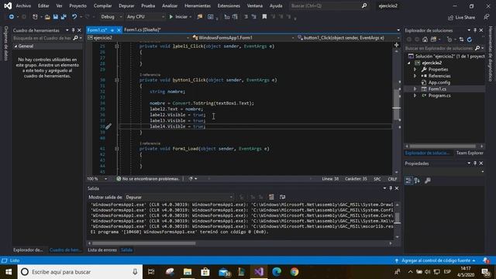Click the Iniciar start debugging button
The height and width of the screenshot is (279, 496).
point(179,17)
